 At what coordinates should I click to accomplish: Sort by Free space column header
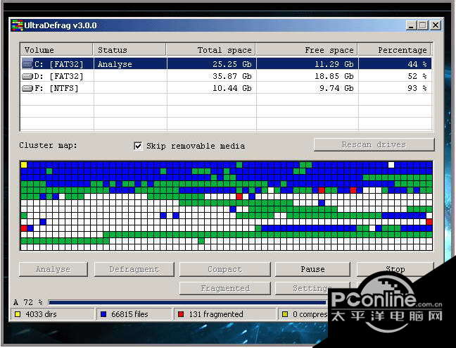pos(307,50)
